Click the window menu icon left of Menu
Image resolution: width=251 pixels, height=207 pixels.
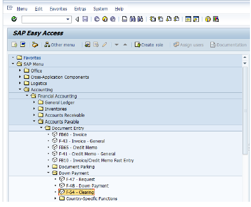10,8
